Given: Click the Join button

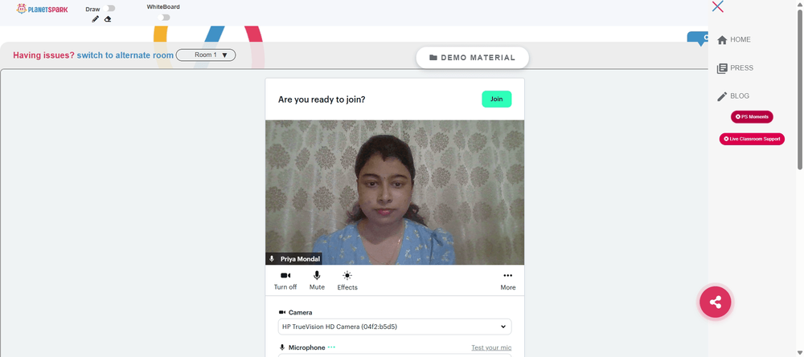Looking at the screenshot, I should point(496,99).
